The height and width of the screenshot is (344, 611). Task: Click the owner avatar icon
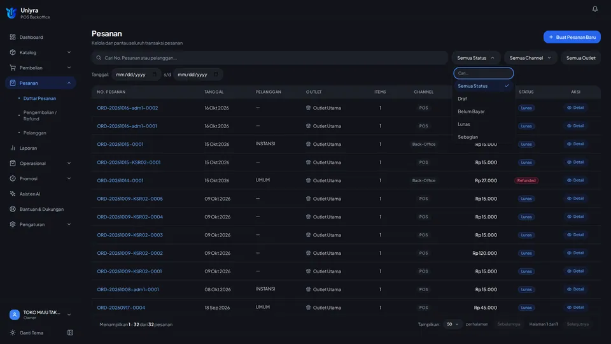coord(15,314)
